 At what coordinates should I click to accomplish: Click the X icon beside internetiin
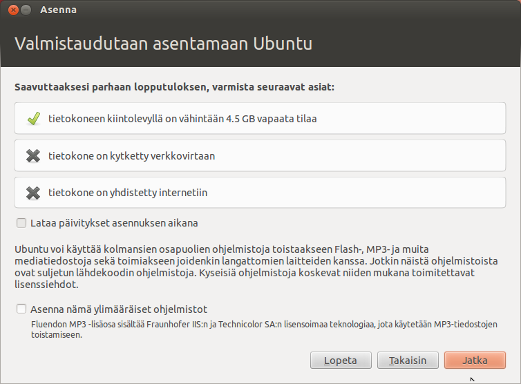[x=33, y=193]
